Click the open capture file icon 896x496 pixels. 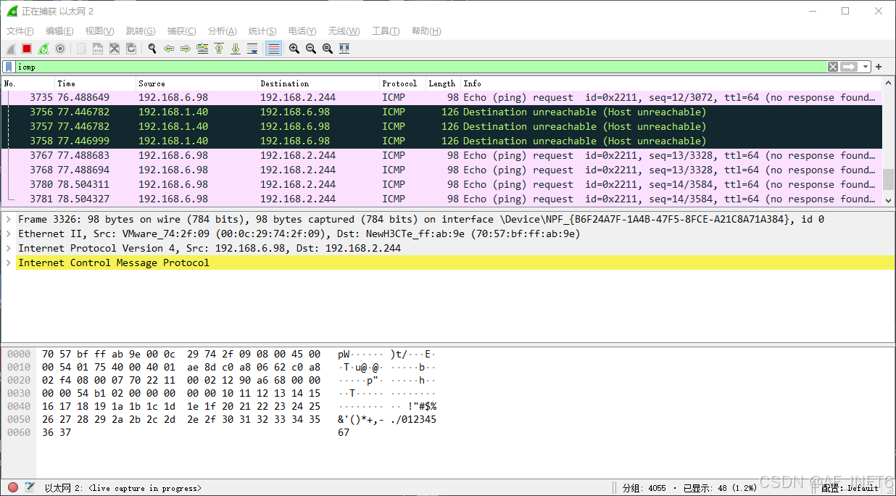[81, 49]
